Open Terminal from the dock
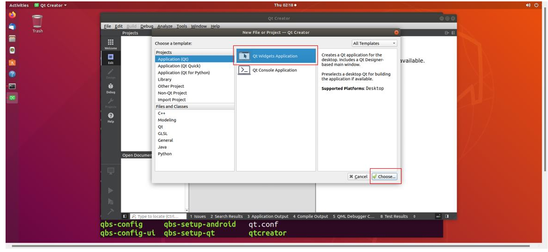This screenshot has height=252, width=548. click(x=12, y=86)
